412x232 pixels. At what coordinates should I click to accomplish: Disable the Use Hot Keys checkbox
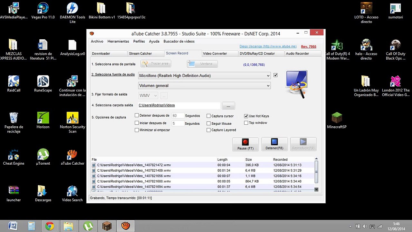(x=246, y=116)
